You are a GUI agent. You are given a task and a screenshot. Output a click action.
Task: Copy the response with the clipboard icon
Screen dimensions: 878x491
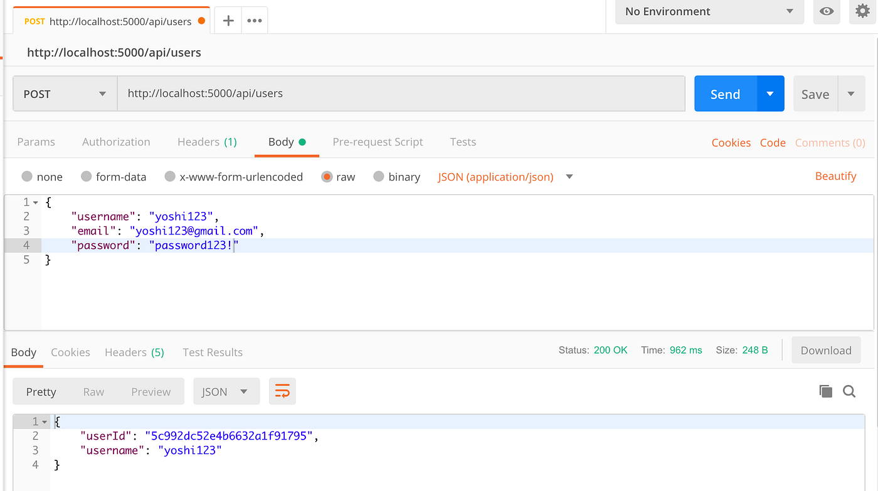tap(825, 391)
